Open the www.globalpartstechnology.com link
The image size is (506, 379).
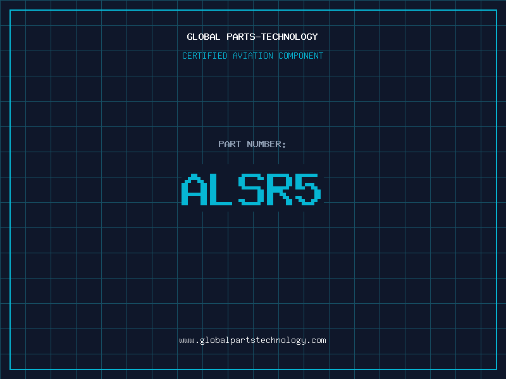click(x=252, y=340)
